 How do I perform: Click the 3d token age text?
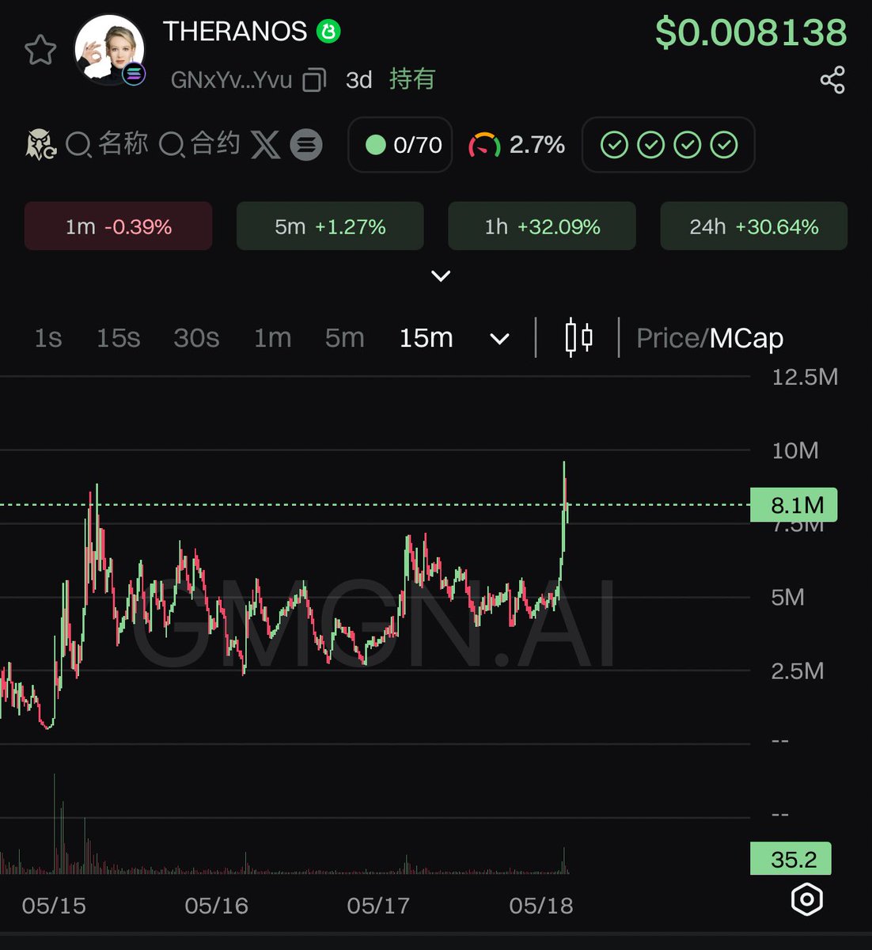pos(359,80)
